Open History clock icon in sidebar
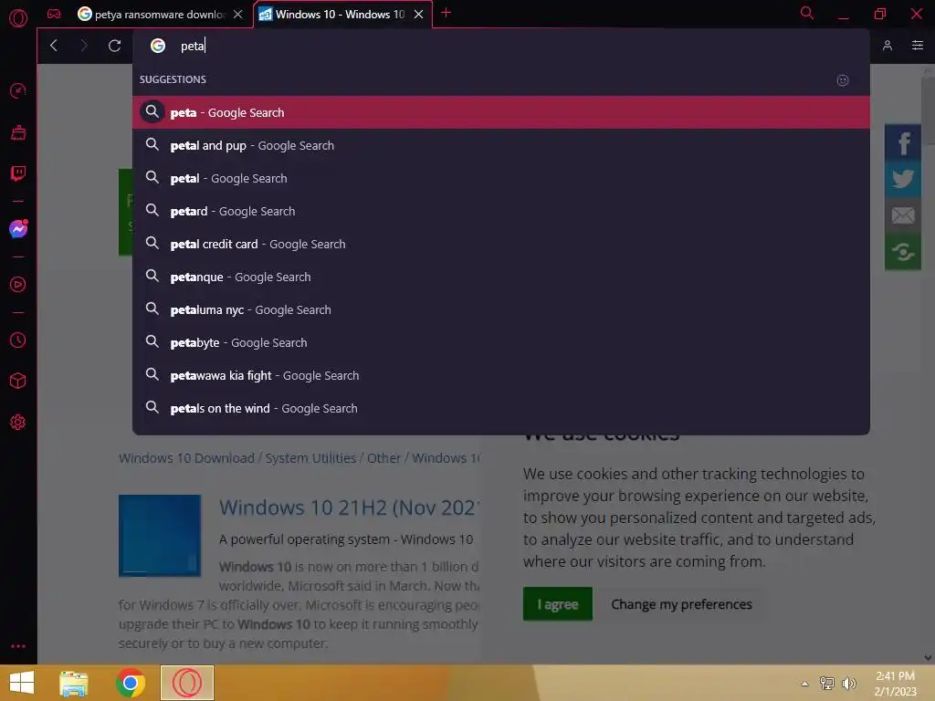This screenshot has width=935, height=701. tap(18, 340)
